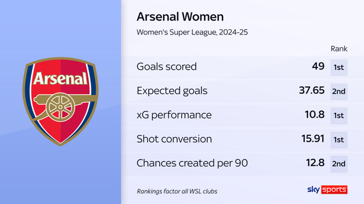Click the Sky Sports logo
This screenshot has width=364, height=204.
[x=327, y=189]
